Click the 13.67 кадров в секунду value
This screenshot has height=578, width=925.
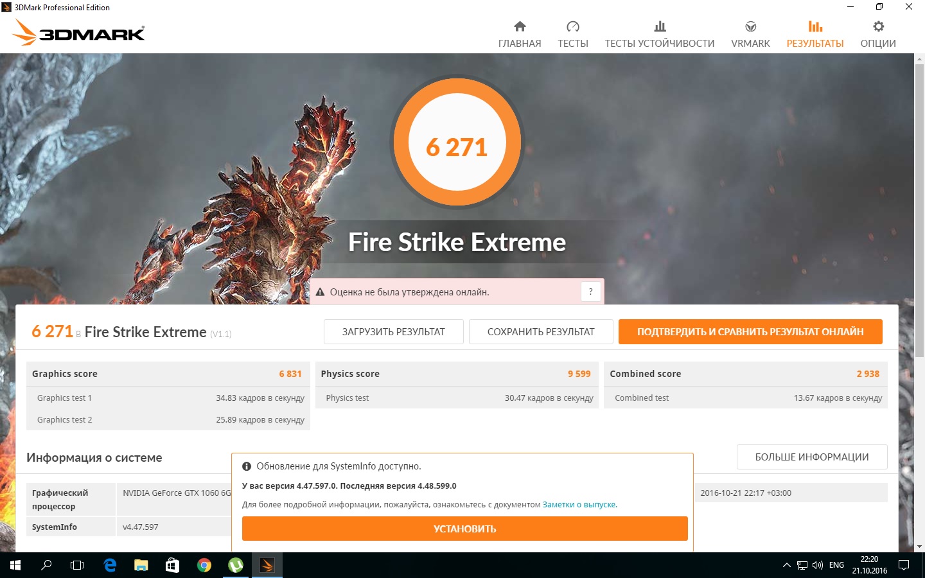pyautogui.click(x=838, y=398)
